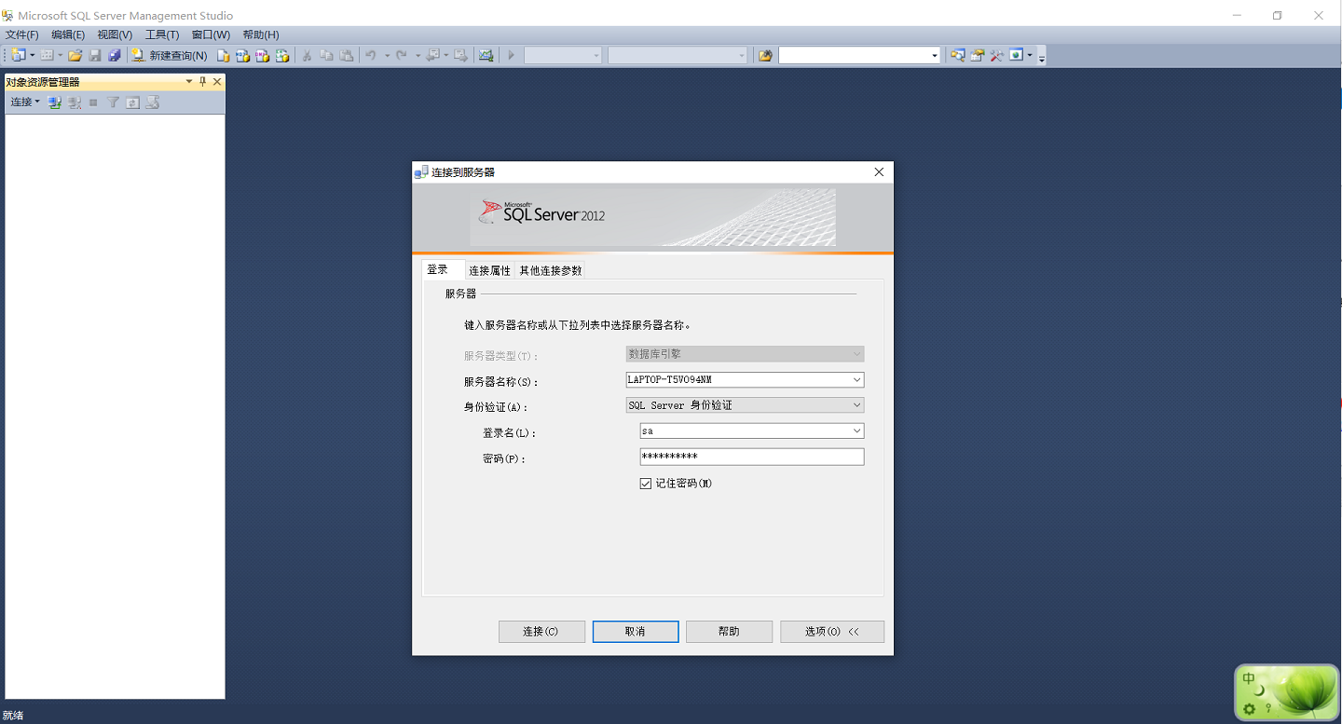Click the Save toolbar icon
The height and width of the screenshot is (724, 1342).
pos(95,55)
